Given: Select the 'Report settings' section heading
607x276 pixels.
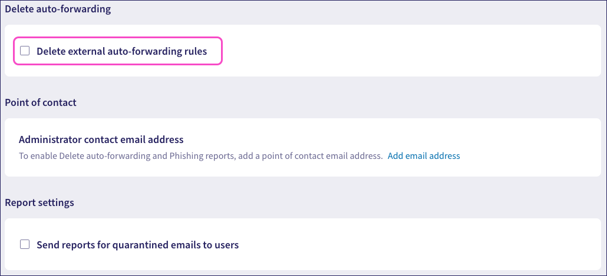Looking at the screenshot, I should click(39, 202).
